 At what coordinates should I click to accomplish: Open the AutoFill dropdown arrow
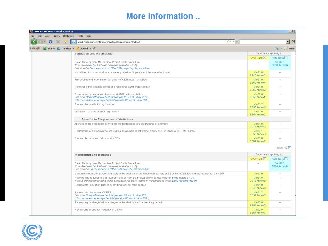pos(90,49)
